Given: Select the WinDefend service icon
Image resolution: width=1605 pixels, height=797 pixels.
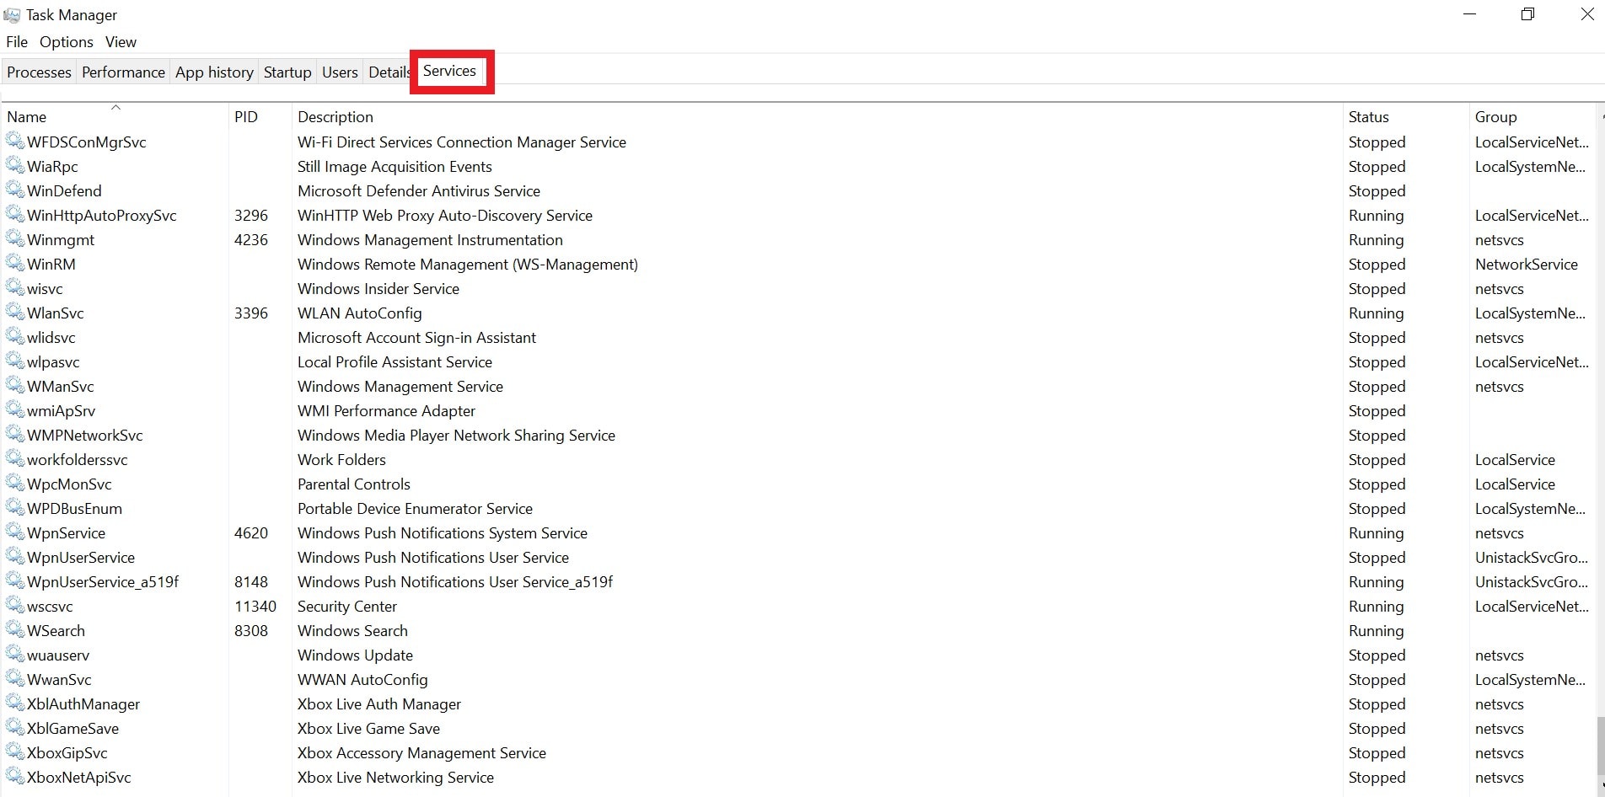Looking at the screenshot, I should click(15, 190).
